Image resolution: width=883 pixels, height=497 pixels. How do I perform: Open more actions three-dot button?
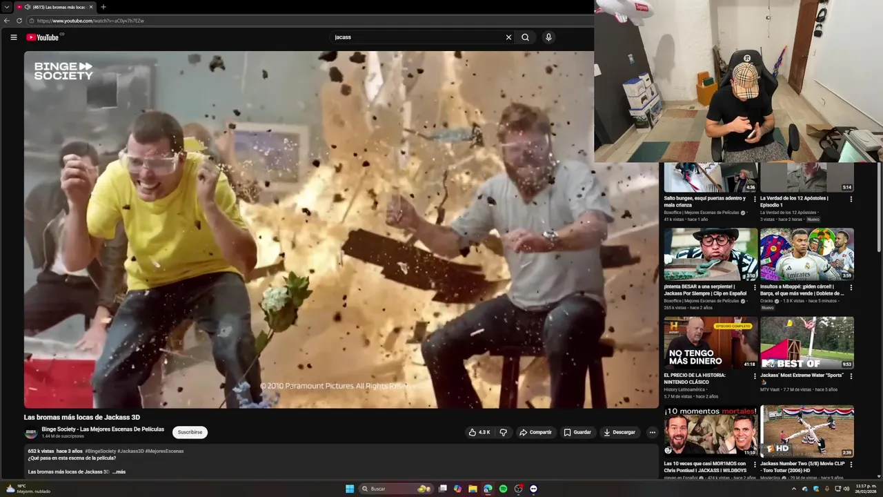point(652,432)
